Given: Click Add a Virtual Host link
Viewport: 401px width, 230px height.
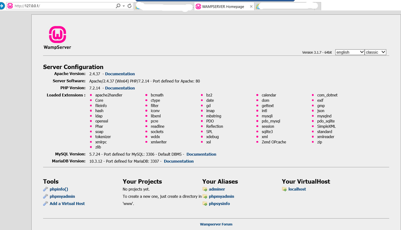Looking at the screenshot, I should pyautogui.click(x=67, y=204).
